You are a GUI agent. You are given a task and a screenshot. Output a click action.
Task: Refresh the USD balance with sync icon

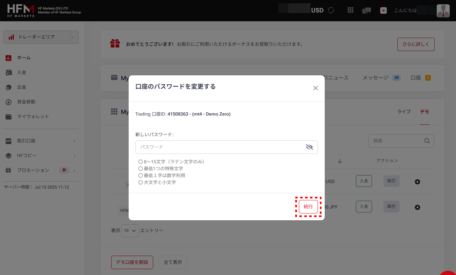pyautogui.click(x=331, y=10)
